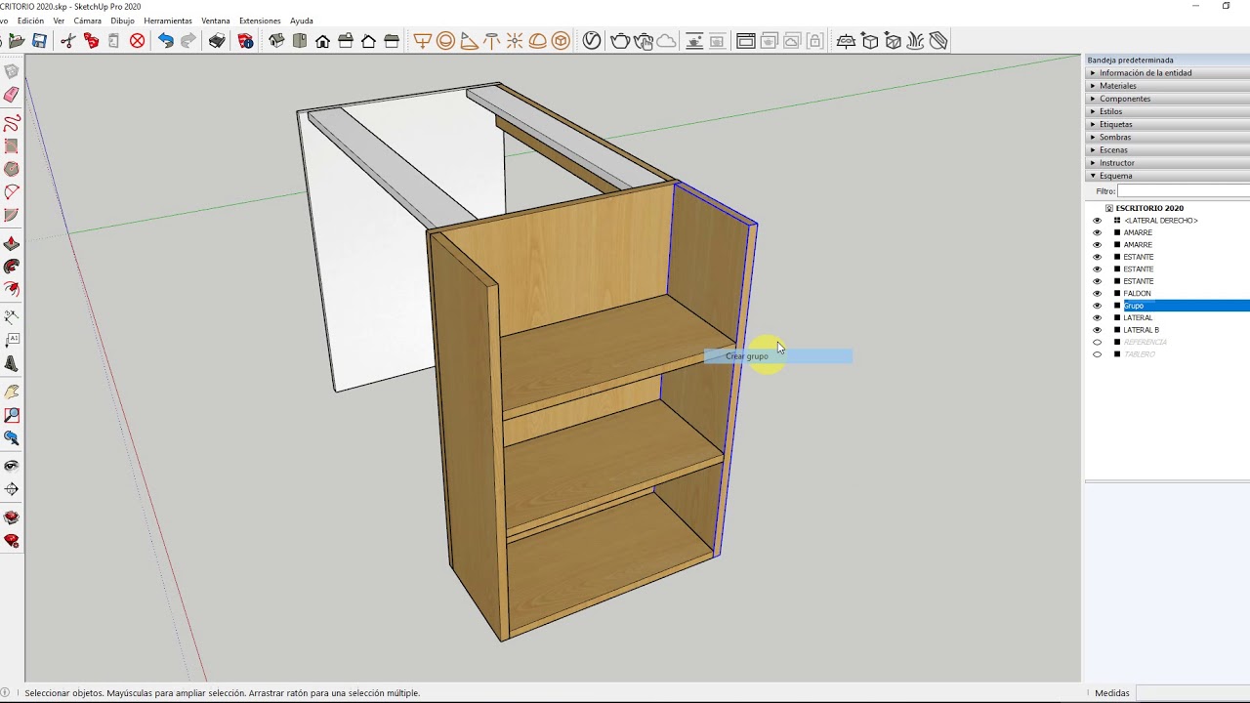The image size is (1250, 703).
Task: Click the Save floppy disk icon
Action: pyautogui.click(x=39, y=41)
